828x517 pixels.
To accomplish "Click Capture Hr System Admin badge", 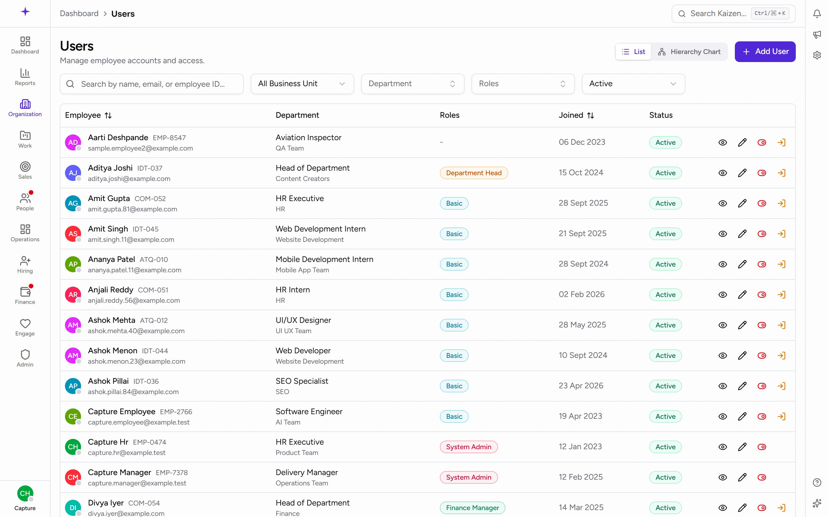I will pos(468,447).
